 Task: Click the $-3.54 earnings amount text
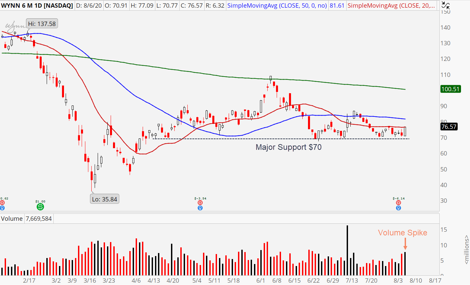click(x=200, y=198)
